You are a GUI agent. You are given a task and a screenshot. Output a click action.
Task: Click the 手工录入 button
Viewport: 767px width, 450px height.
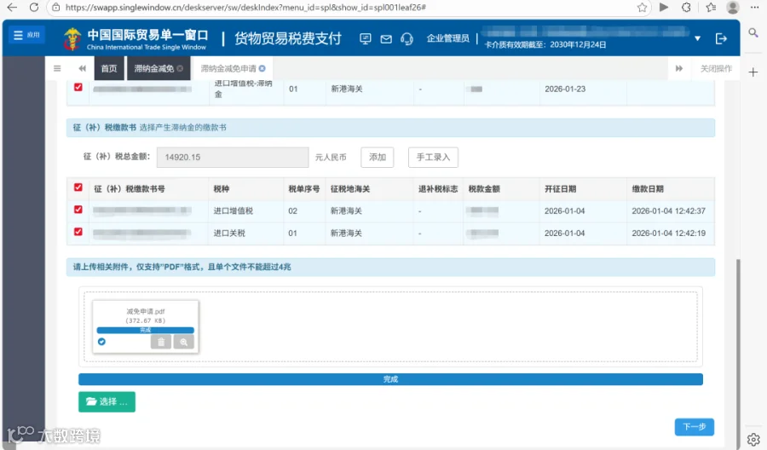coord(433,157)
